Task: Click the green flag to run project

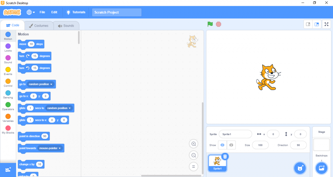Action: pos(210,24)
